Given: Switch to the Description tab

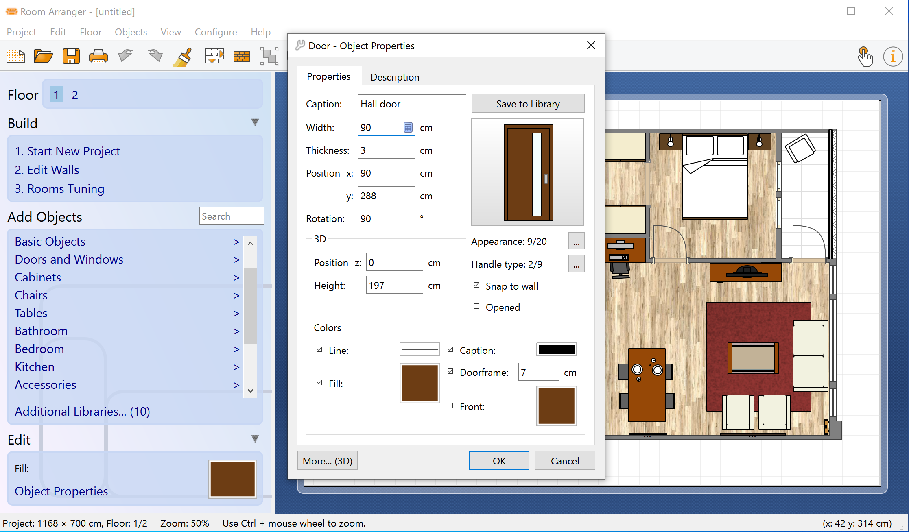Looking at the screenshot, I should pyautogui.click(x=394, y=76).
